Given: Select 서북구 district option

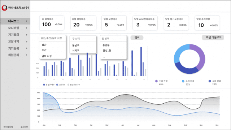Looking at the screenshot, I should [x=76, y=51].
